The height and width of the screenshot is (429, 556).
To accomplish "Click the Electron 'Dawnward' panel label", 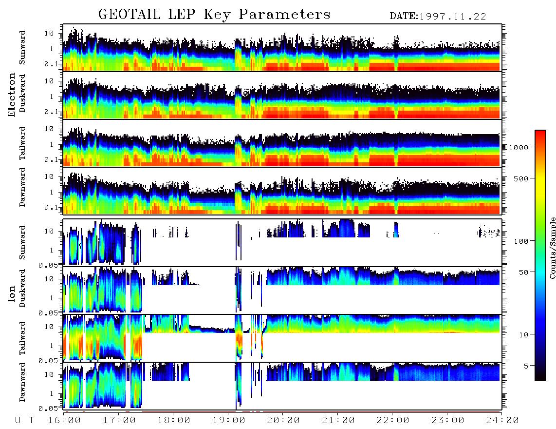I will 22,188.
